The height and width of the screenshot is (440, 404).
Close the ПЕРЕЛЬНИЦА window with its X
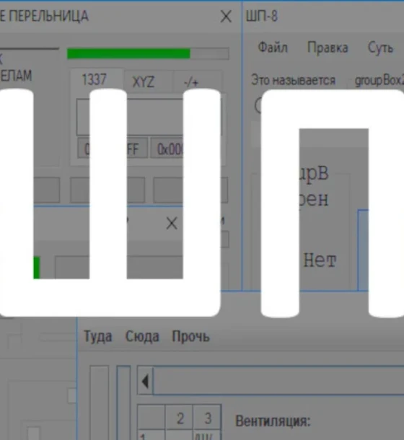[x=226, y=17]
